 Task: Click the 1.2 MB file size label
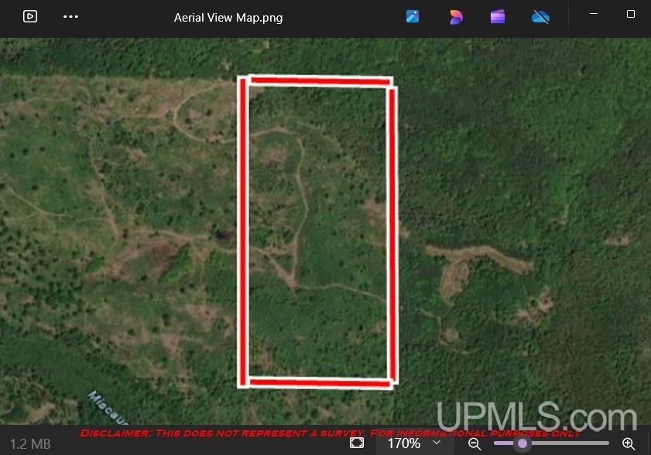30,444
